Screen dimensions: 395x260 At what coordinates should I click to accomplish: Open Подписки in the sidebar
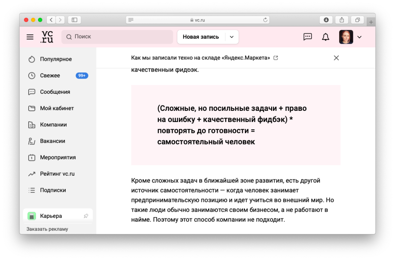53,190
